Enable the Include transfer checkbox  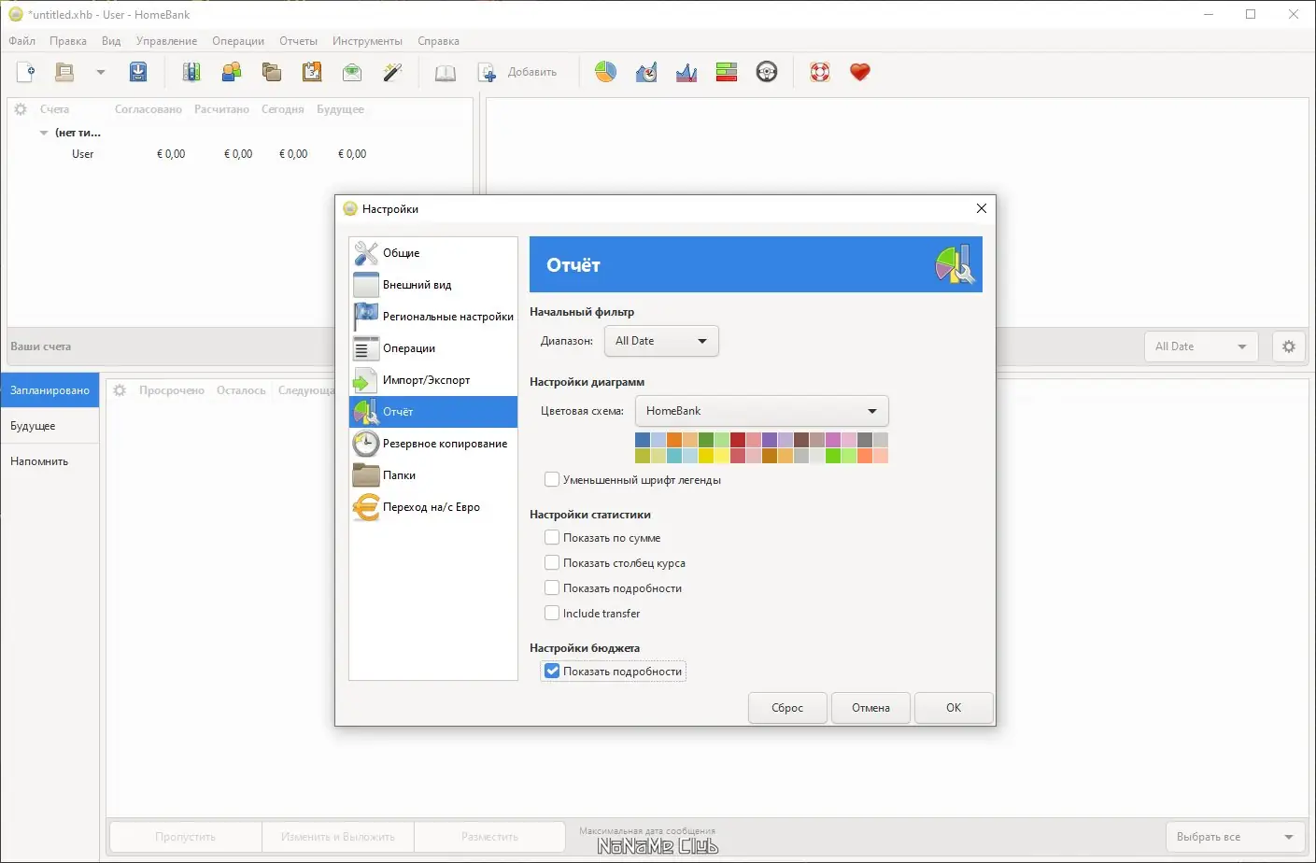click(x=552, y=613)
